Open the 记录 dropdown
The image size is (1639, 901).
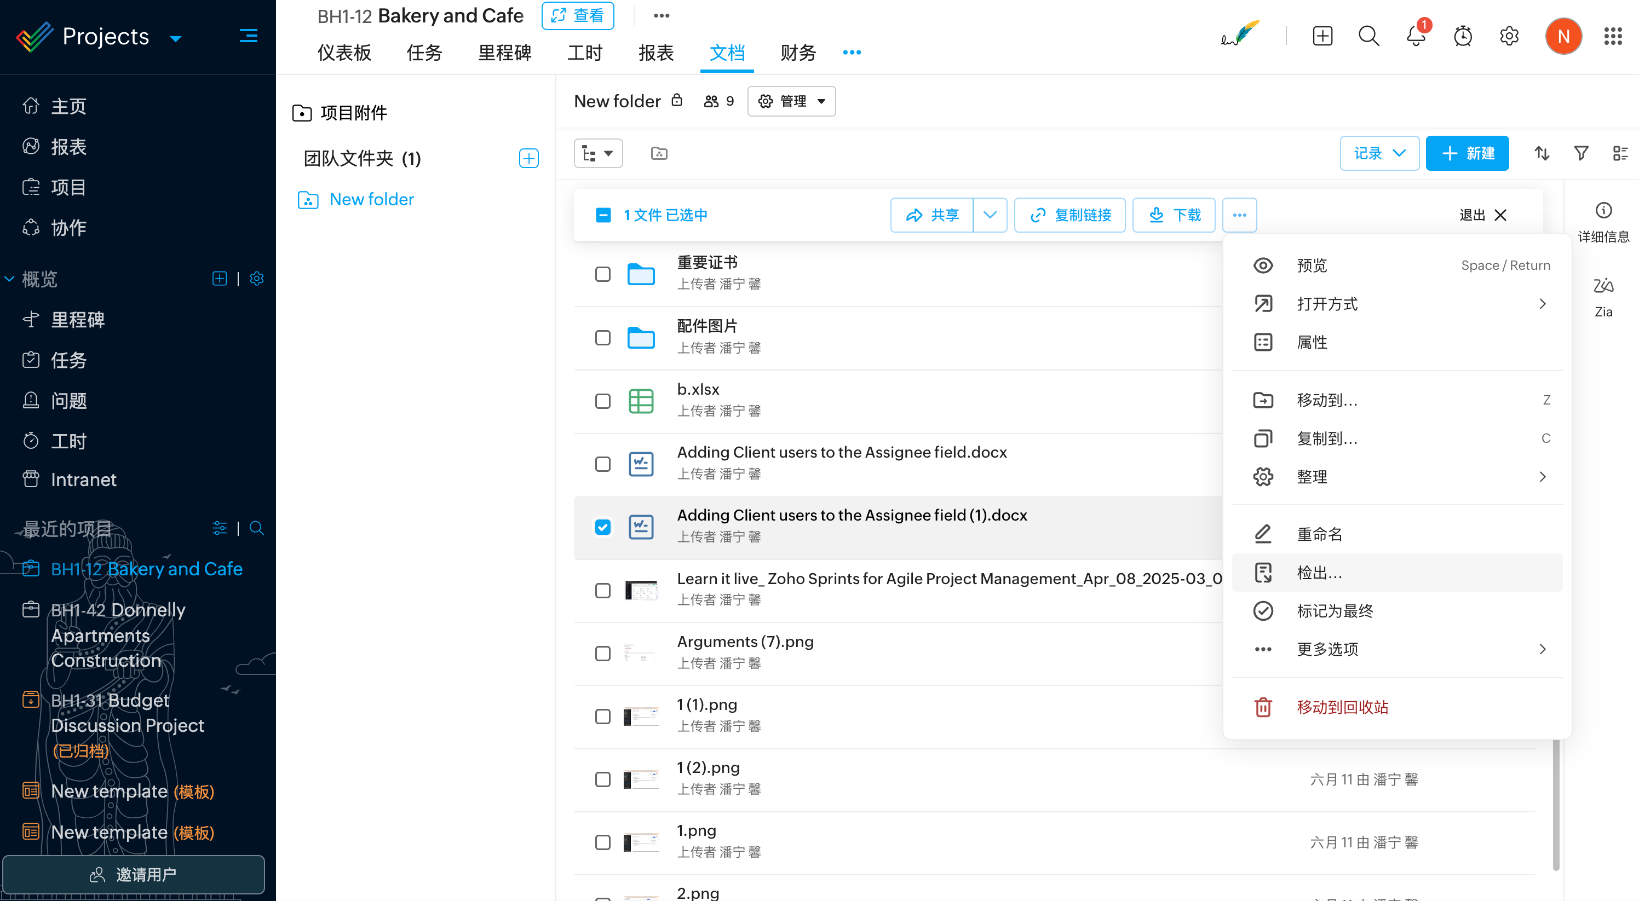[x=1379, y=153]
